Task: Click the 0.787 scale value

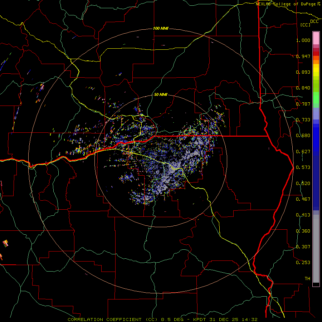Action: pyautogui.click(x=303, y=104)
